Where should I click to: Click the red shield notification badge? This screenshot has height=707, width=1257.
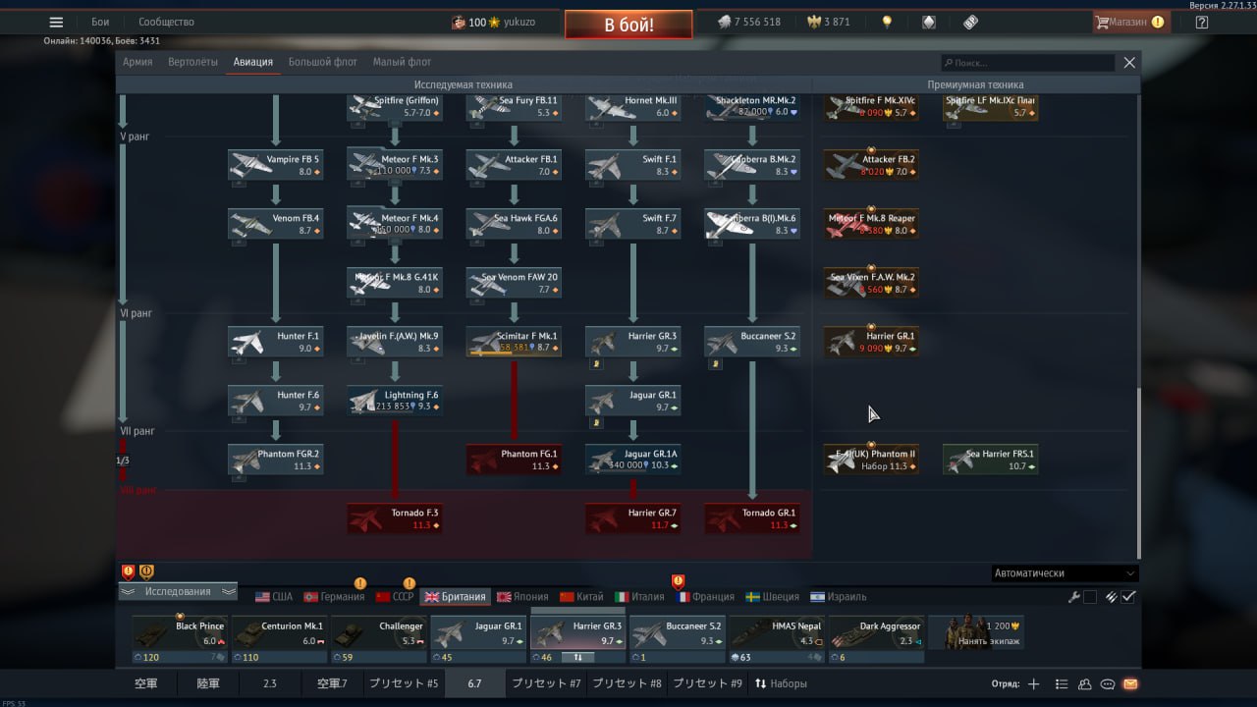pyautogui.click(x=128, y=571)
